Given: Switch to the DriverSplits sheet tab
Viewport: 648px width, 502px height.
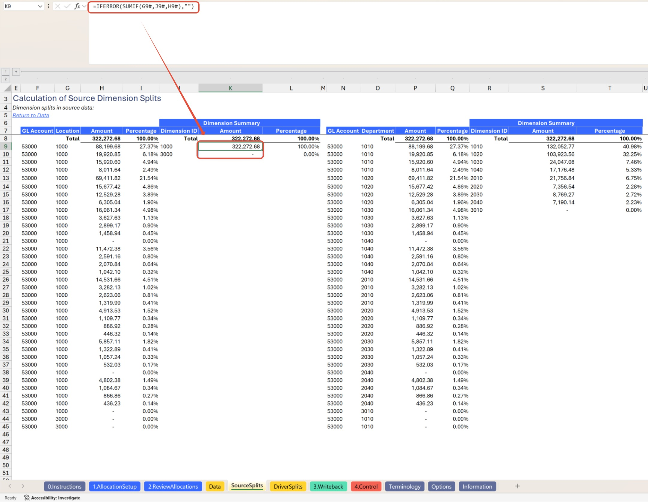Looking at the screenshot, I should (288, 486).
